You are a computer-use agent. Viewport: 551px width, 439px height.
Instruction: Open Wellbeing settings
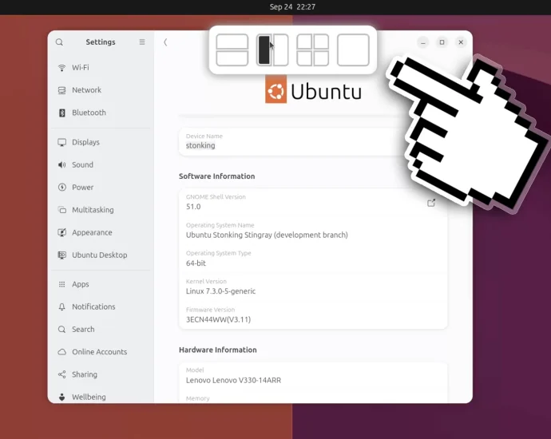coord(101,397)
